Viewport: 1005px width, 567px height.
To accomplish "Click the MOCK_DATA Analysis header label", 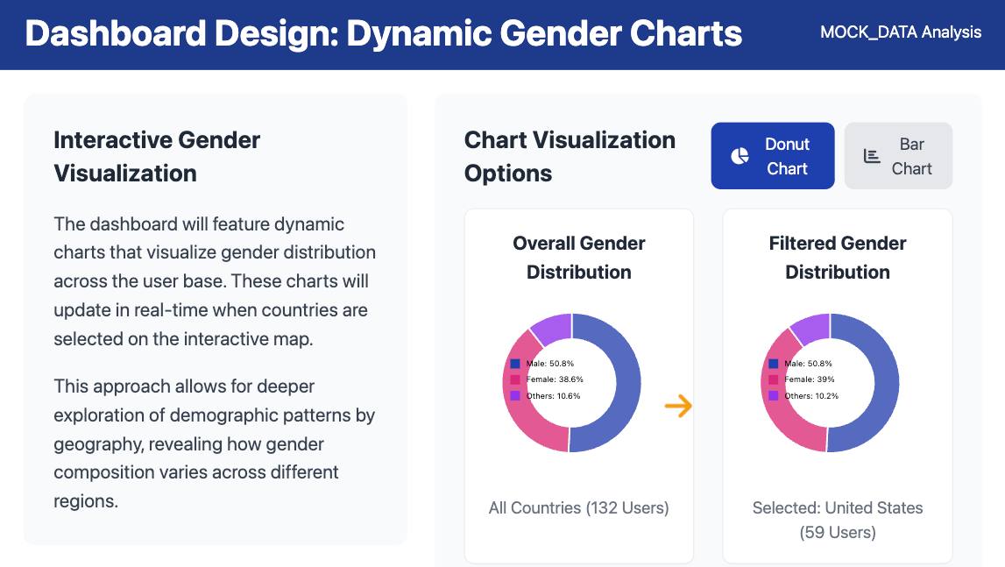I will 901,32.
